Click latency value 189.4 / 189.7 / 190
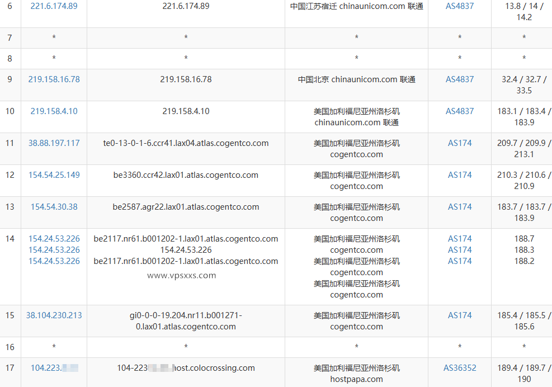Viewport: 552px width, 387px height. (524, 374)
